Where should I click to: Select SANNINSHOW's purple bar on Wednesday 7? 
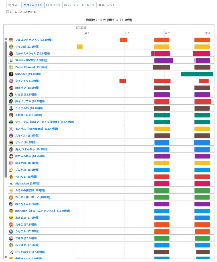pyautogui.click(x=164, y=60)
